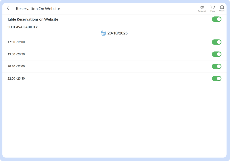Click the Table Reservations on Website label

[x=32, y=19]
